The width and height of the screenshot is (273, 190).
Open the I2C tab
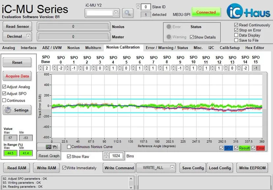tap(211, 48)
